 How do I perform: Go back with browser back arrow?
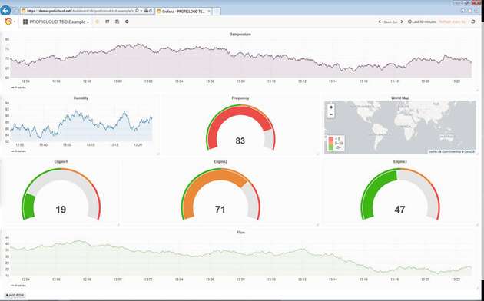pos(5,11)
